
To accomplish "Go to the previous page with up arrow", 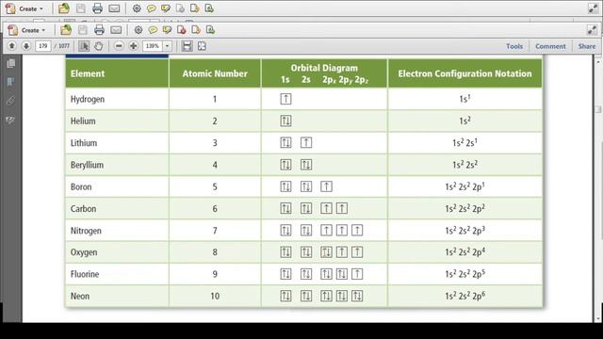I will click(12, 46).
